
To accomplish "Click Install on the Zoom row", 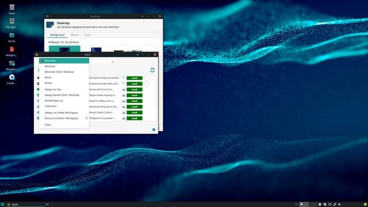I will tap(135, 107).
